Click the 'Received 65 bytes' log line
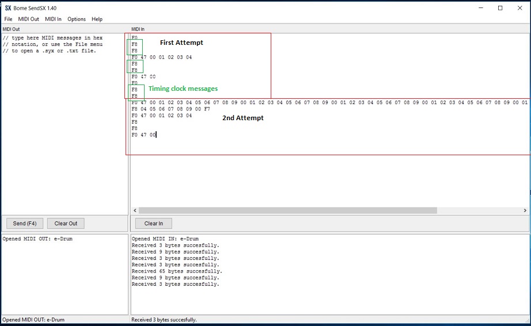531x326 pixels. [177, 271]
